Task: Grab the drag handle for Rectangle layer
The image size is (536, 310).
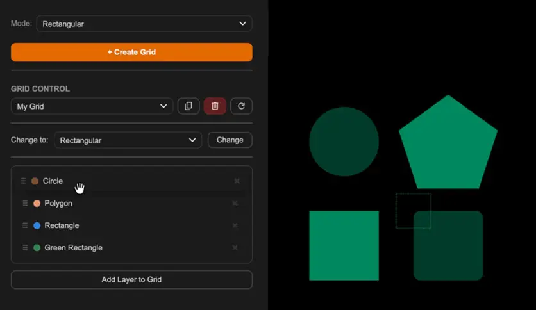Action: point(25,225)
